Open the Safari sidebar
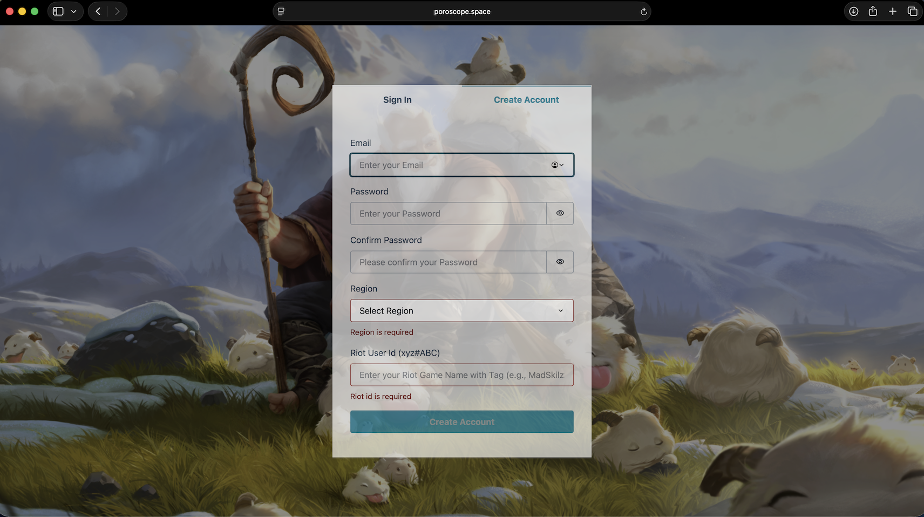The height and width of the screenshot is (517, 924). tap(58, 11)
